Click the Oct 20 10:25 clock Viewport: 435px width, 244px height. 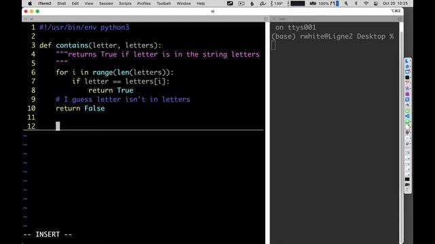coord(395,3)
